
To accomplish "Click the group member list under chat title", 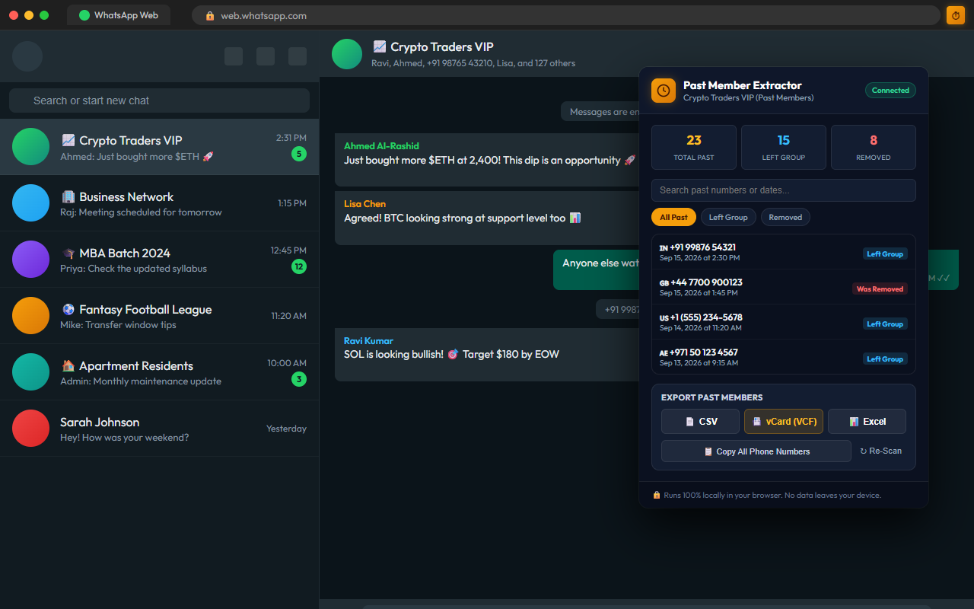I will click(x=473, y=63).
